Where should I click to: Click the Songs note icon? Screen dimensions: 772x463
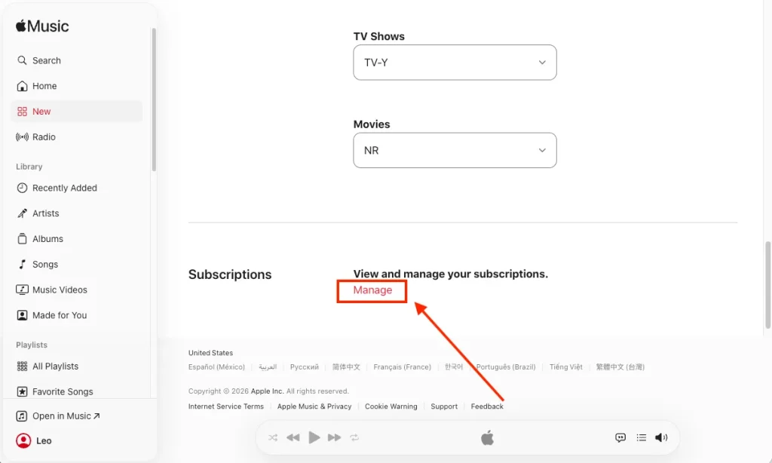coord(22,265)
